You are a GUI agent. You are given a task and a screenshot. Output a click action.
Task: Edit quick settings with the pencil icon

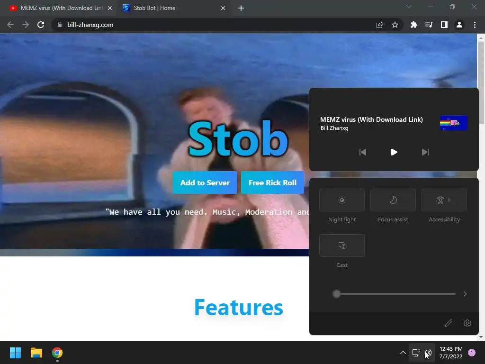449,323
